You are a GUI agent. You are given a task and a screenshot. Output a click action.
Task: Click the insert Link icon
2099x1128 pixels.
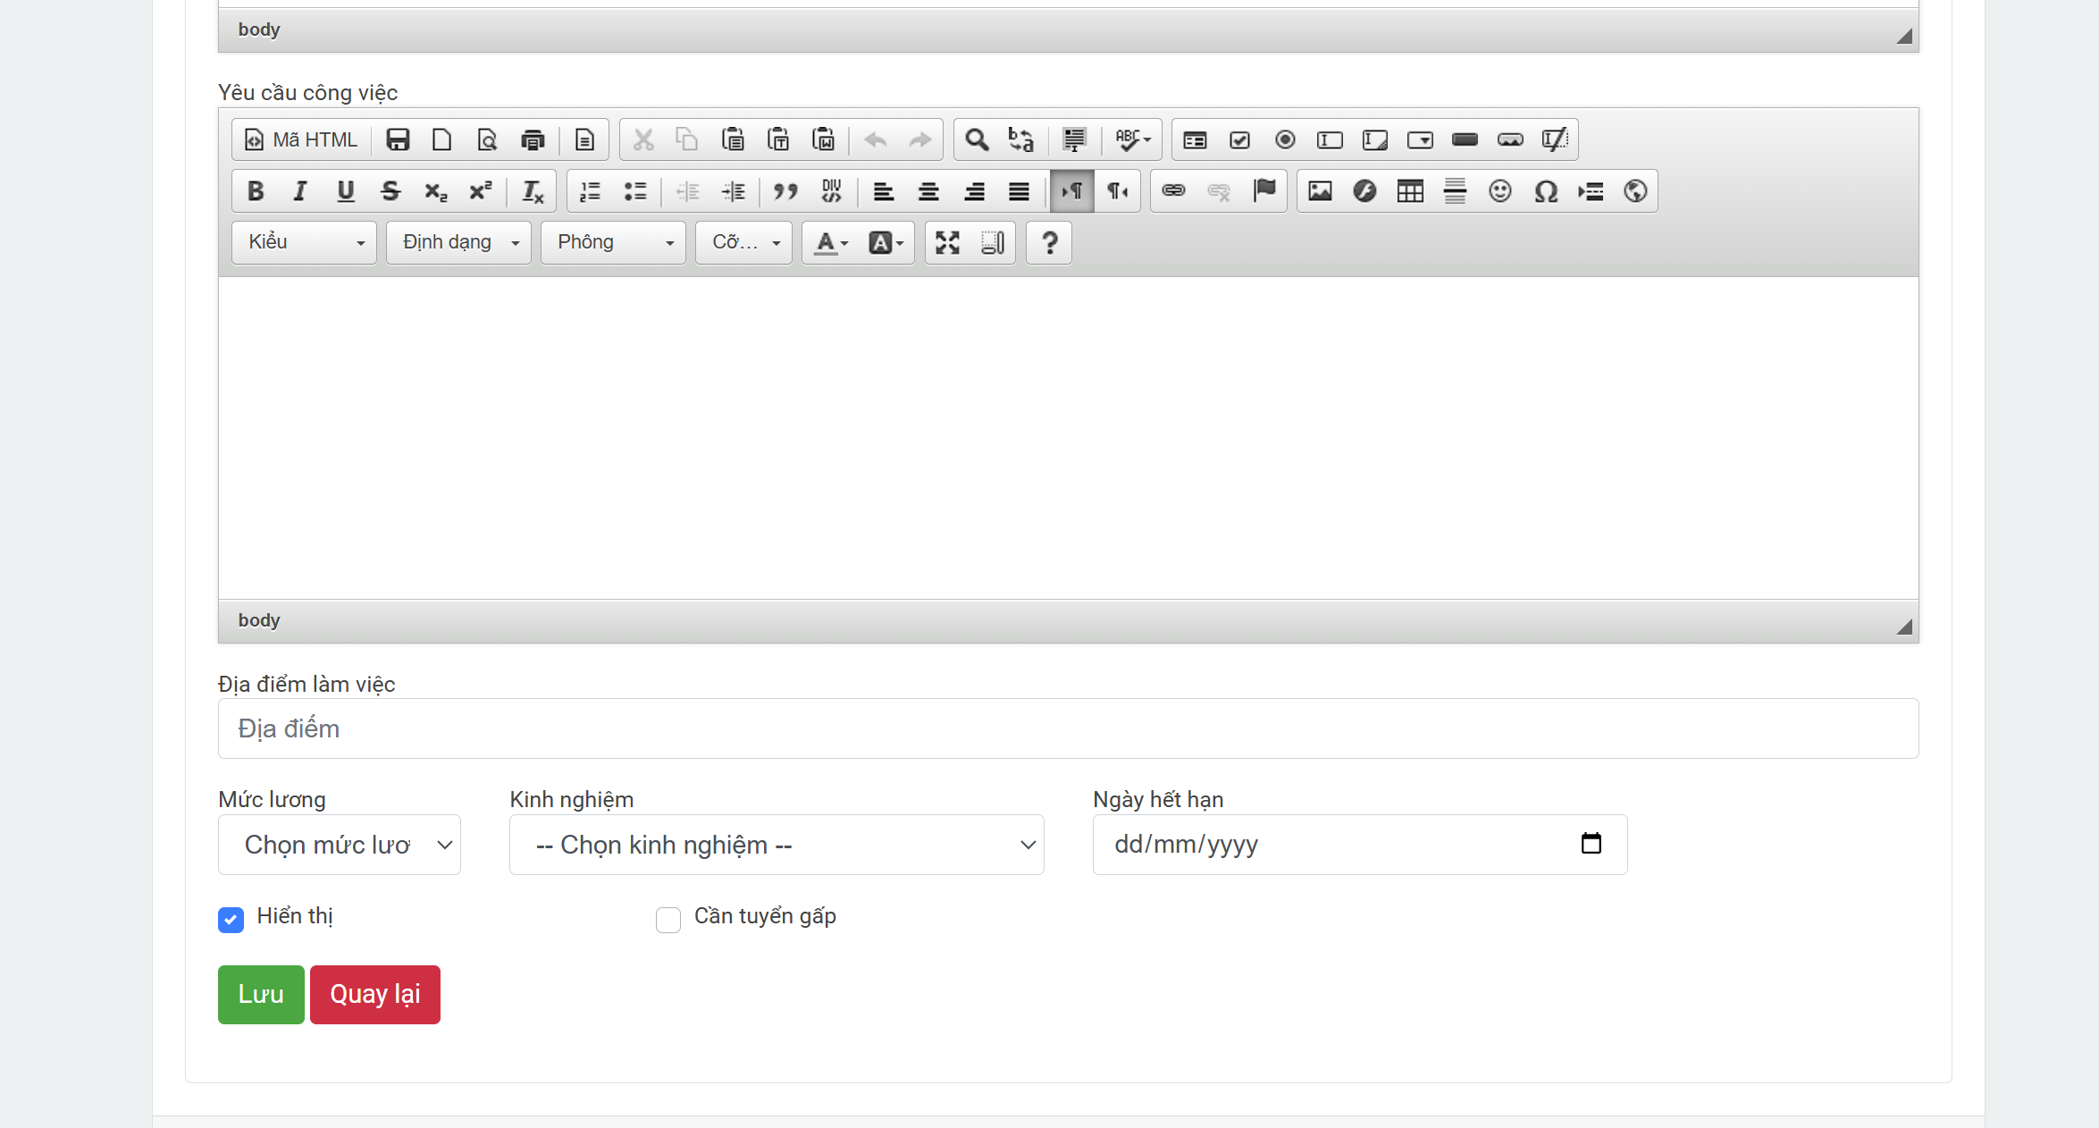1174,191
